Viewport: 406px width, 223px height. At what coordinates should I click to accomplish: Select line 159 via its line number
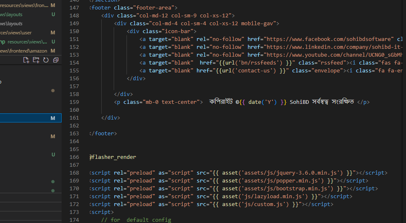[74, 102]
